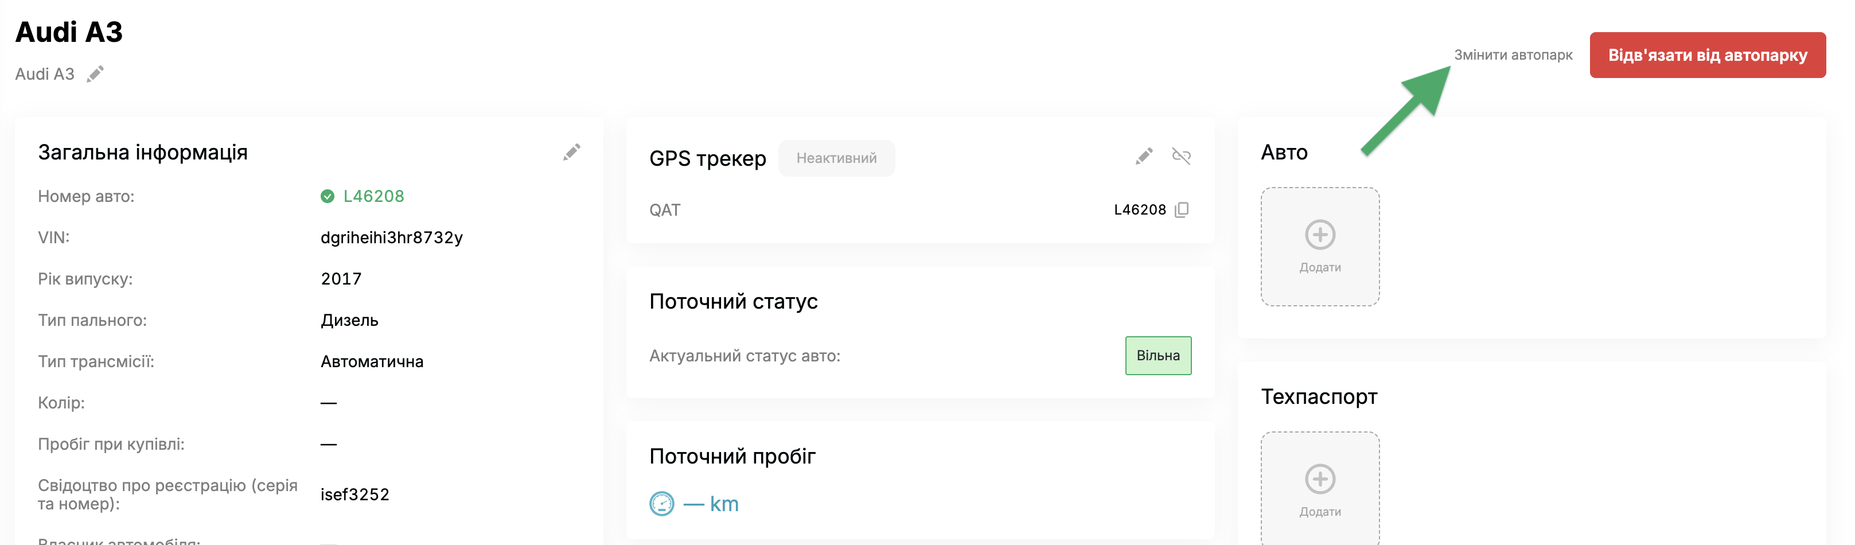The width and height of the screenshot is (1855, 545).
Task: Click the odometer icon under current mileage
Action: click(662, 504)
